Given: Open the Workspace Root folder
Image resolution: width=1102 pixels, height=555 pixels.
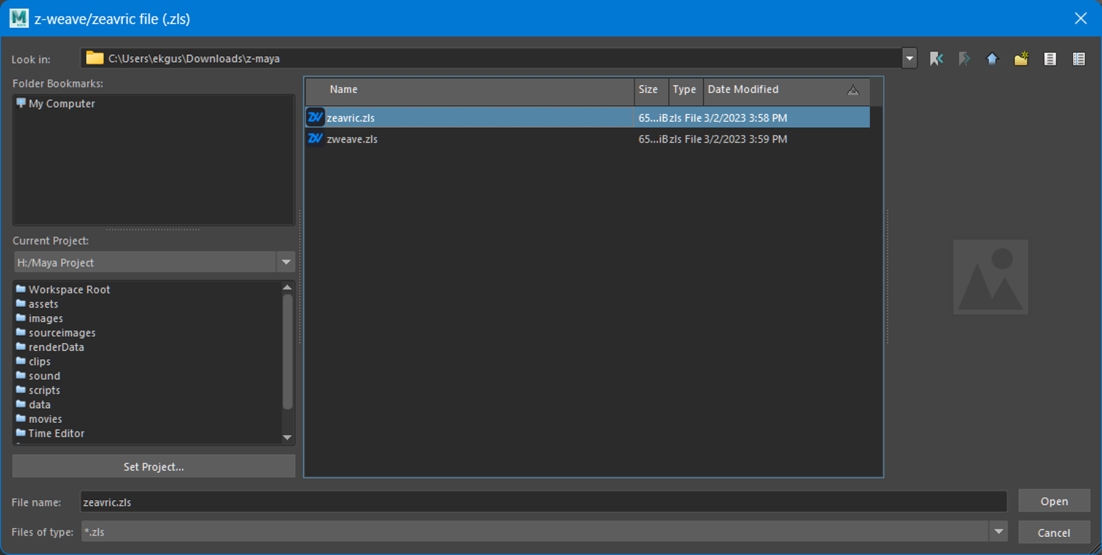Looking at the screenshot, I should coord(63,289).
